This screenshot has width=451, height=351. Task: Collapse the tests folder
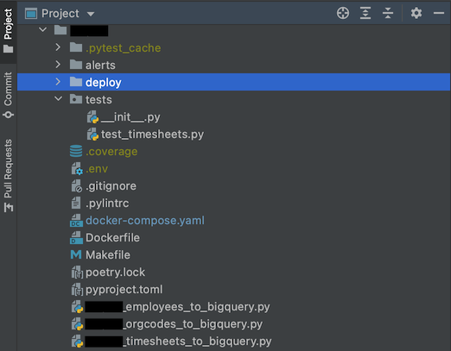click(58, 99)
